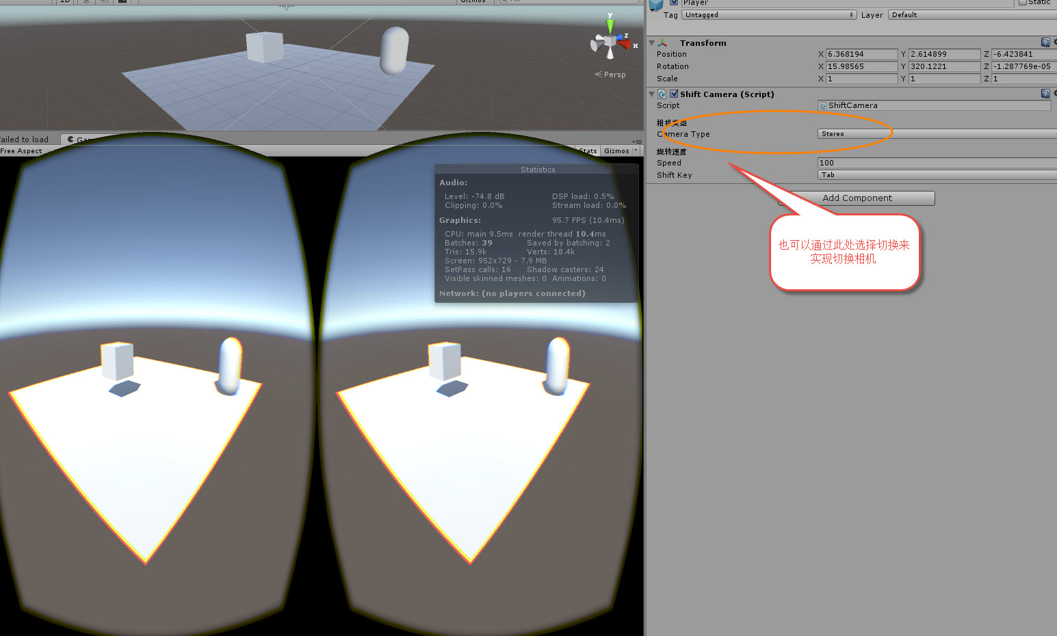Click the Speed field showing 100

[937, 163]
